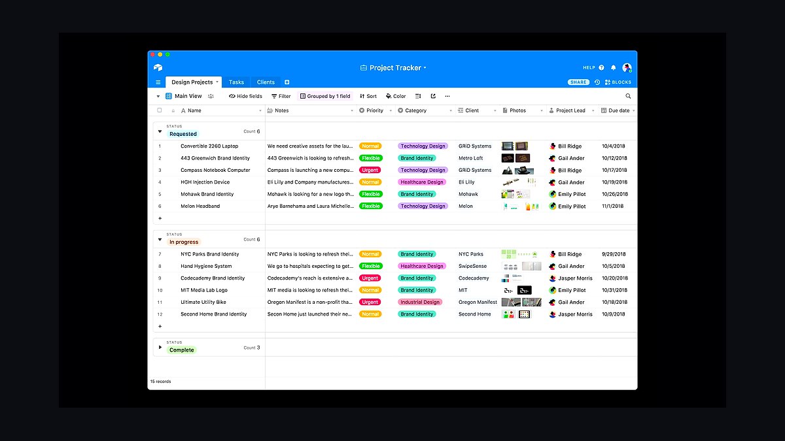Click the Airtable logo home icon
This screenshot has height=441, width=785.
click(158, 67)
